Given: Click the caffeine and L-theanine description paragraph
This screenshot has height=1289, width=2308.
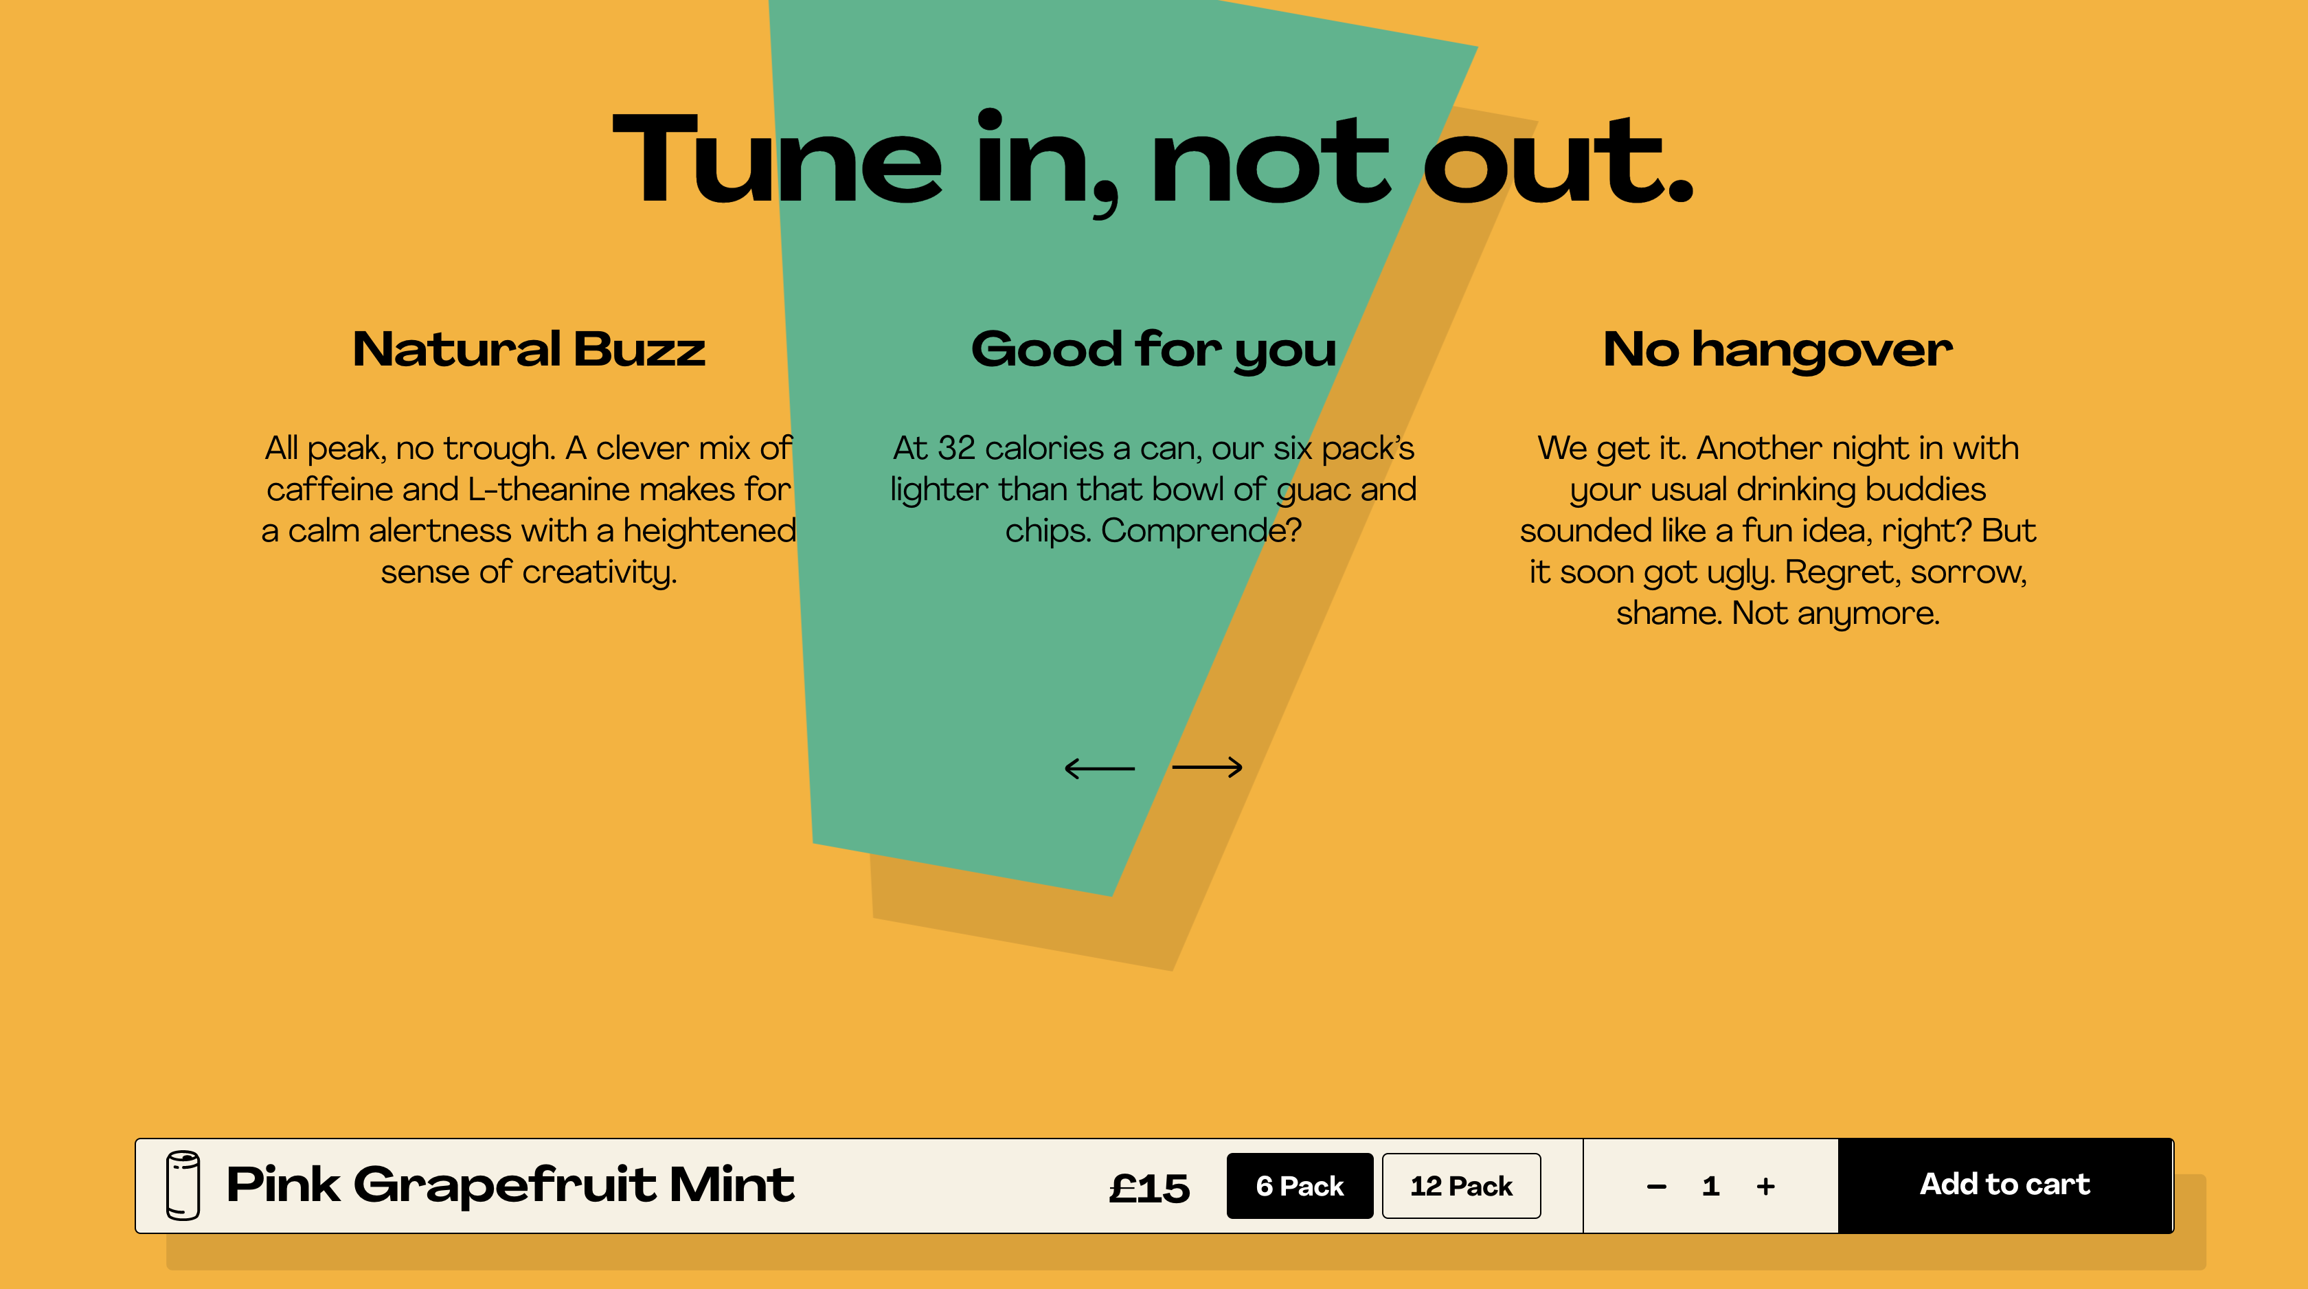Looking at the screenshot, I should click(529, 509).
